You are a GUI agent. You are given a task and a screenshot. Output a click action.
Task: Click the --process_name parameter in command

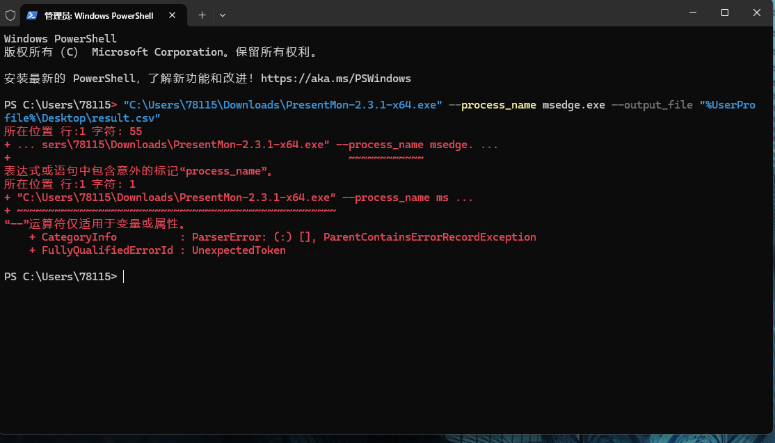(x=493, y=105)
